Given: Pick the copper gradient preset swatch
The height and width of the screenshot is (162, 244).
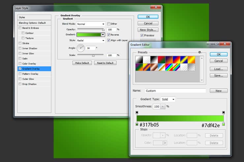Looking at the screenshot, I should (154, 67).
